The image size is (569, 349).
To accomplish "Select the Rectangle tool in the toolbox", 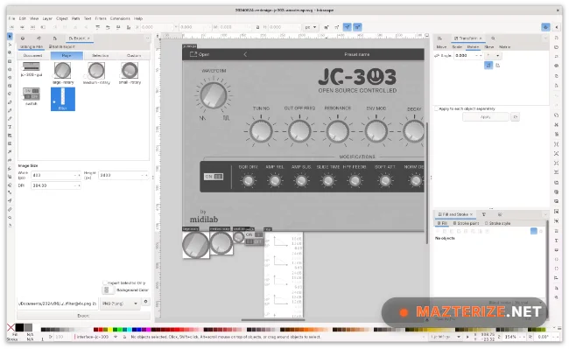I will click(10, 61).
